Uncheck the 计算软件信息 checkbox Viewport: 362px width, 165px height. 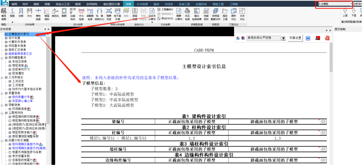6,42
